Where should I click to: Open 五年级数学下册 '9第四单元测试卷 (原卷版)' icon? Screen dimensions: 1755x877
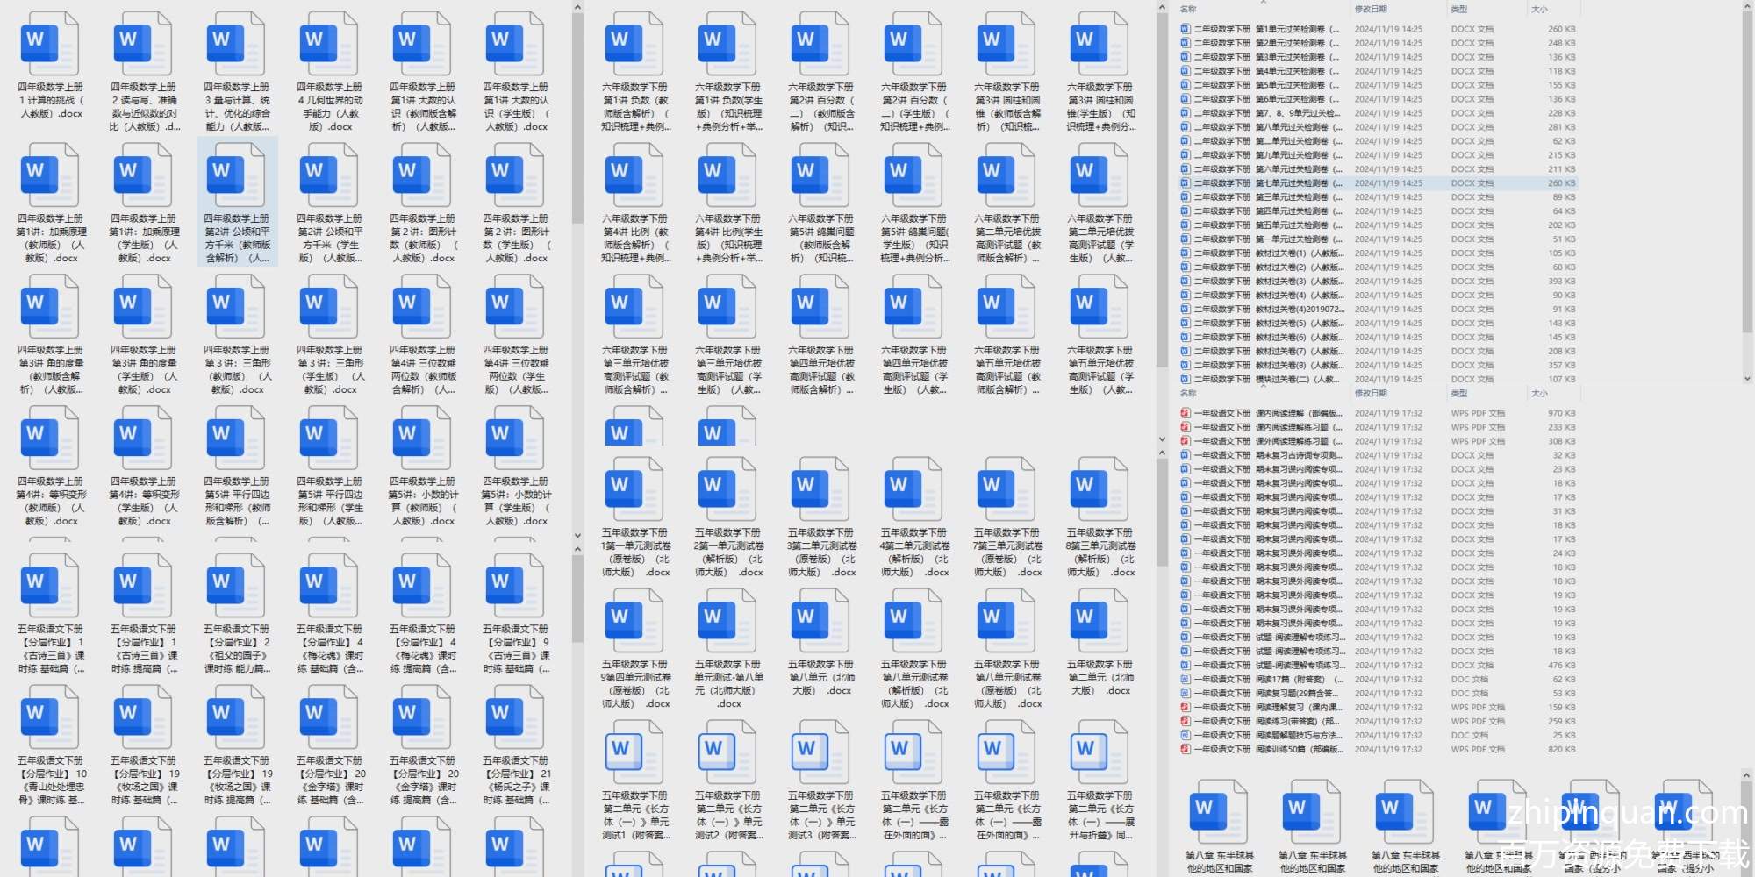pyautogui.click(x=634, y=621)
